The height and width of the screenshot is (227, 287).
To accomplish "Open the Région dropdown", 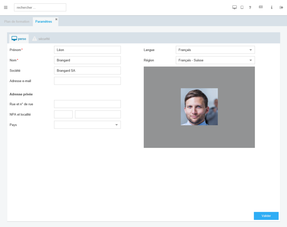I will click(215, 60).
